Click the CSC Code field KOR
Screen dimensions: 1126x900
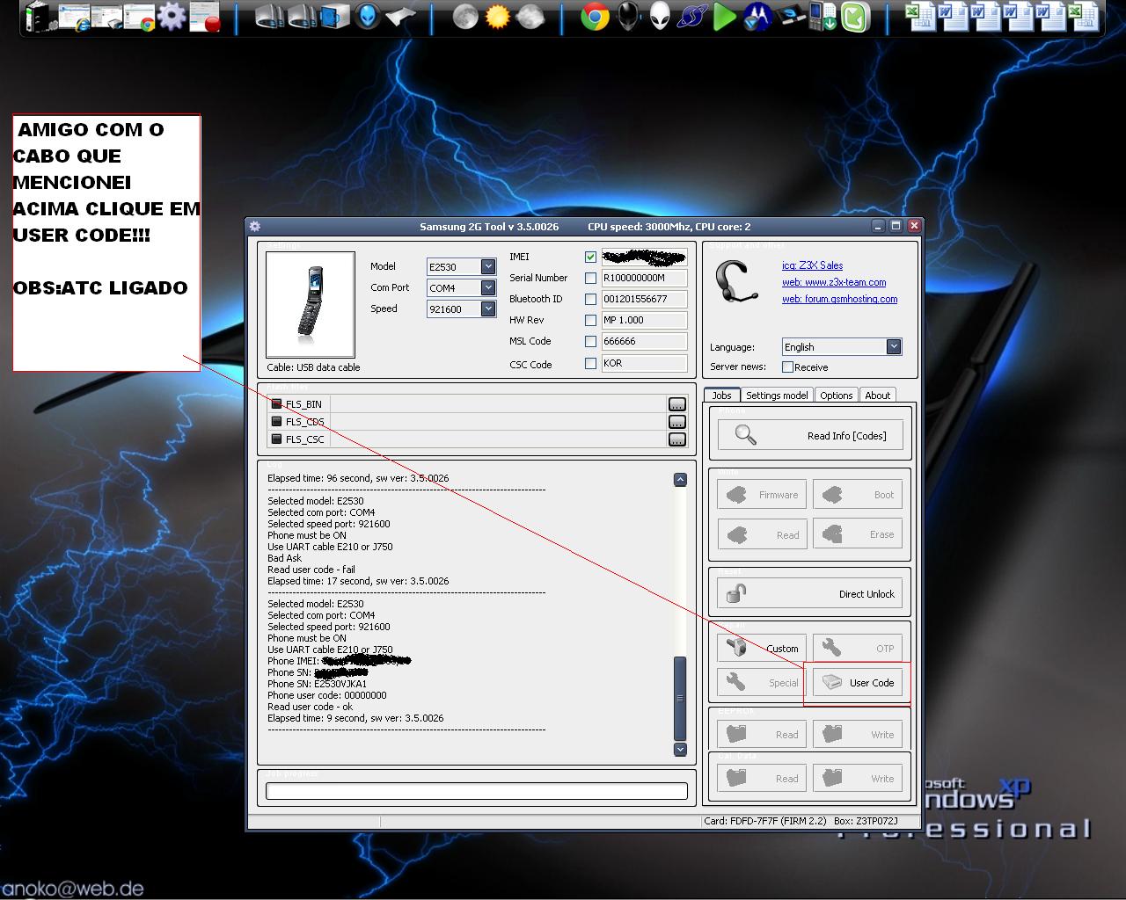[x=644, y=363]
